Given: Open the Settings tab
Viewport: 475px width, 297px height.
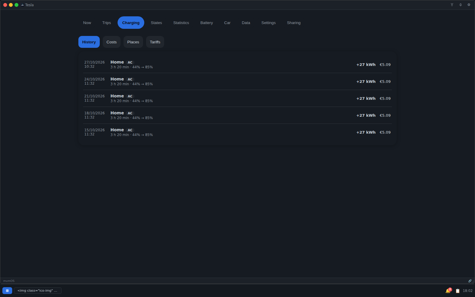Looking at the screenshot, I should pos(269,23).
